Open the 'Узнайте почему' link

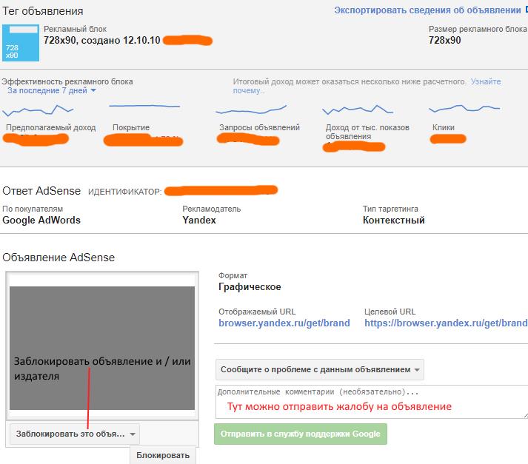[485, 81]
